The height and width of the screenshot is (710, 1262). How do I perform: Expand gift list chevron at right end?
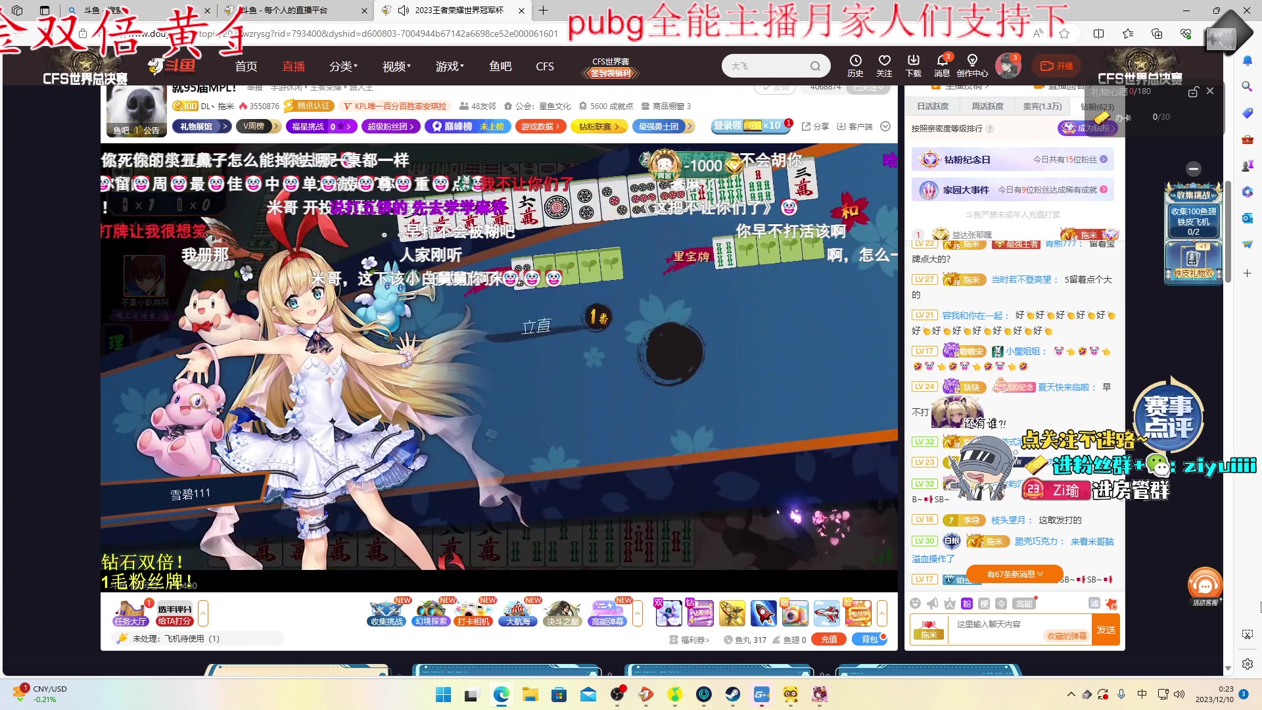point(881,613)
